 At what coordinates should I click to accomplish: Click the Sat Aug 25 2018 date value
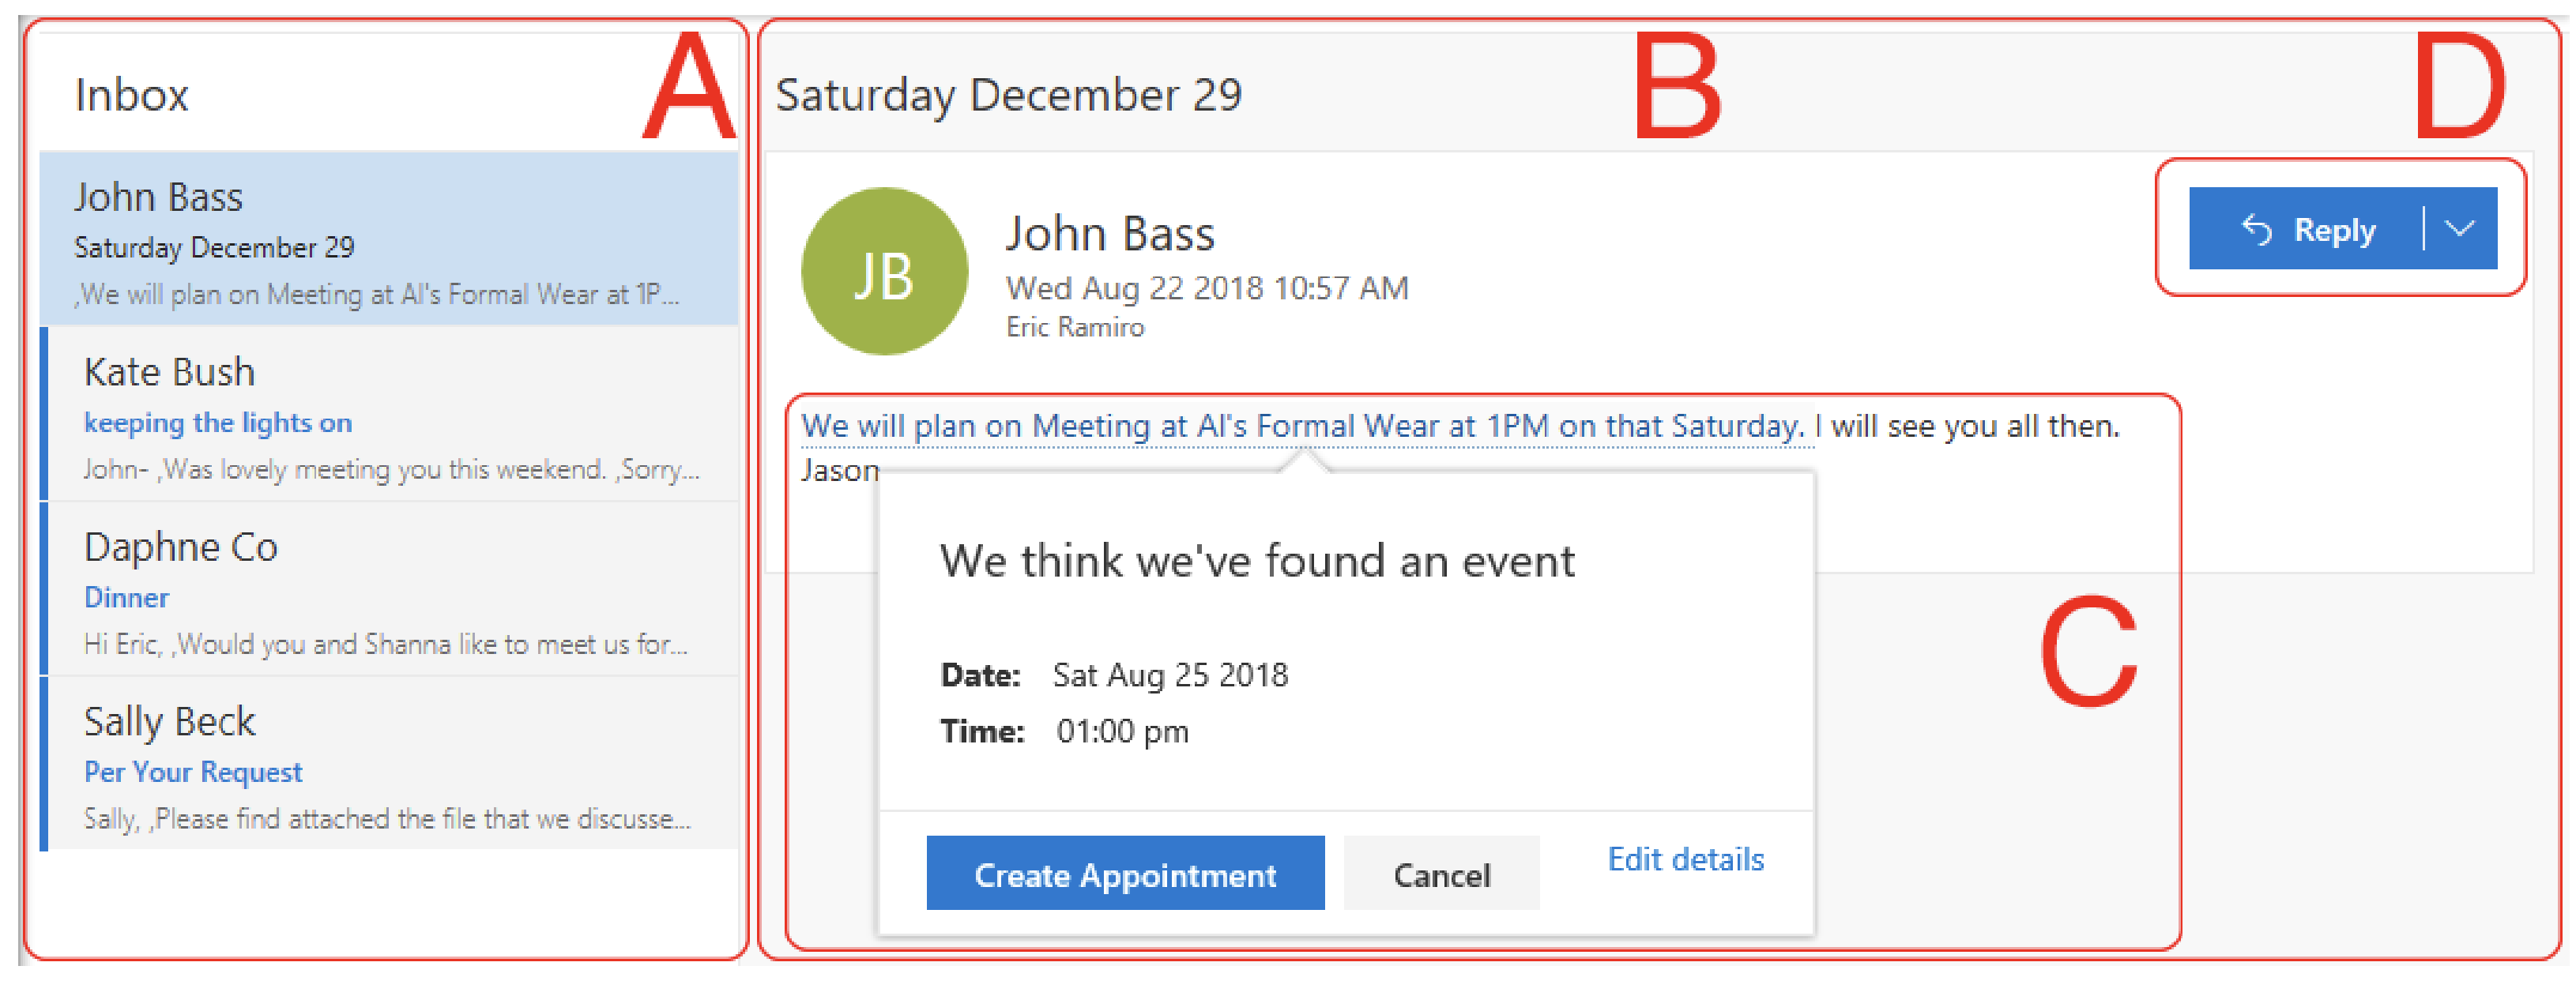click(x=1170, y=675)
